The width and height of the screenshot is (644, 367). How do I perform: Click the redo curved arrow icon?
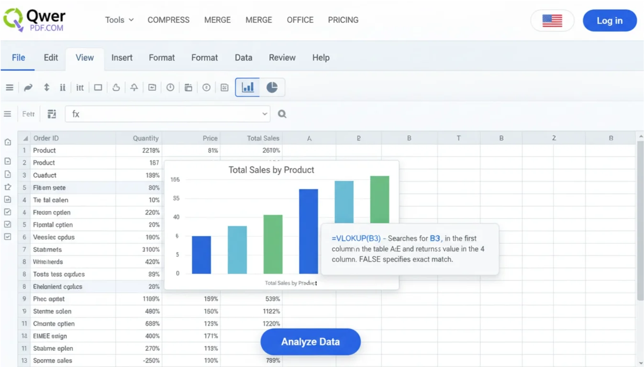[x=28, y=87]
